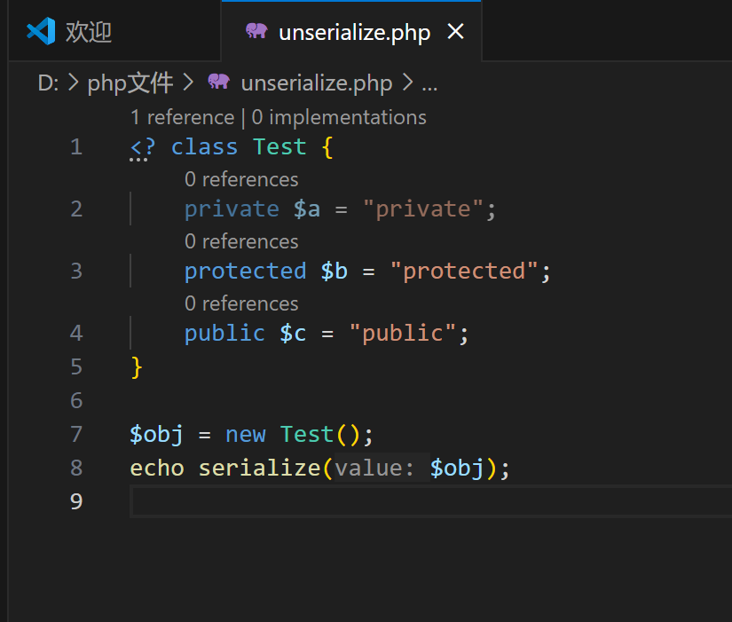Click the 'public' keyword on line 4

click(225, 333)
